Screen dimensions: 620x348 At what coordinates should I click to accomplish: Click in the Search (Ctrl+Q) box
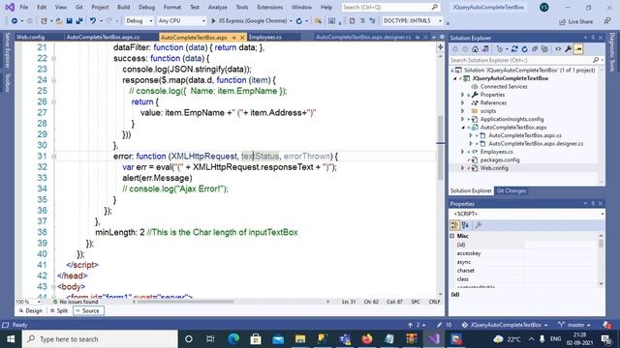click(390, 7)
